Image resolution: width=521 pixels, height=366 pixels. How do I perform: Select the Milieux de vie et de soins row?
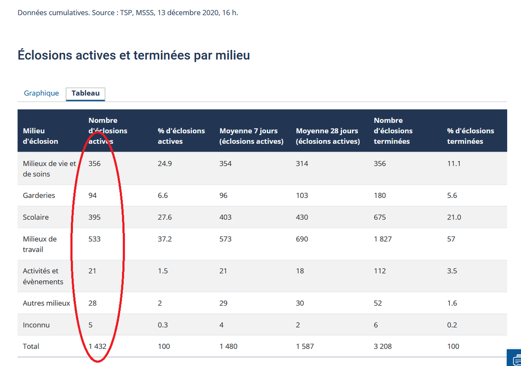tap(49, 168)
